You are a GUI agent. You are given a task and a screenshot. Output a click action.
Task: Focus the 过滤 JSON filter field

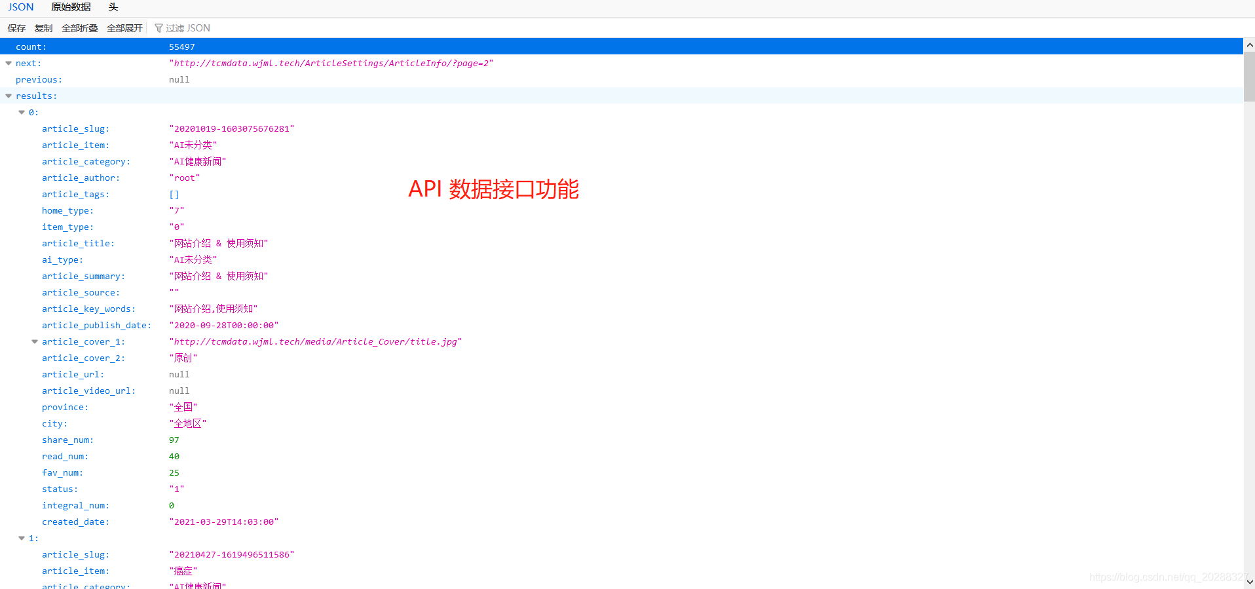point(187,28)
